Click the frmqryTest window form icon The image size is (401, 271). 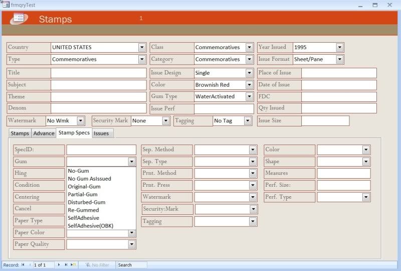(x=6, y=5)
